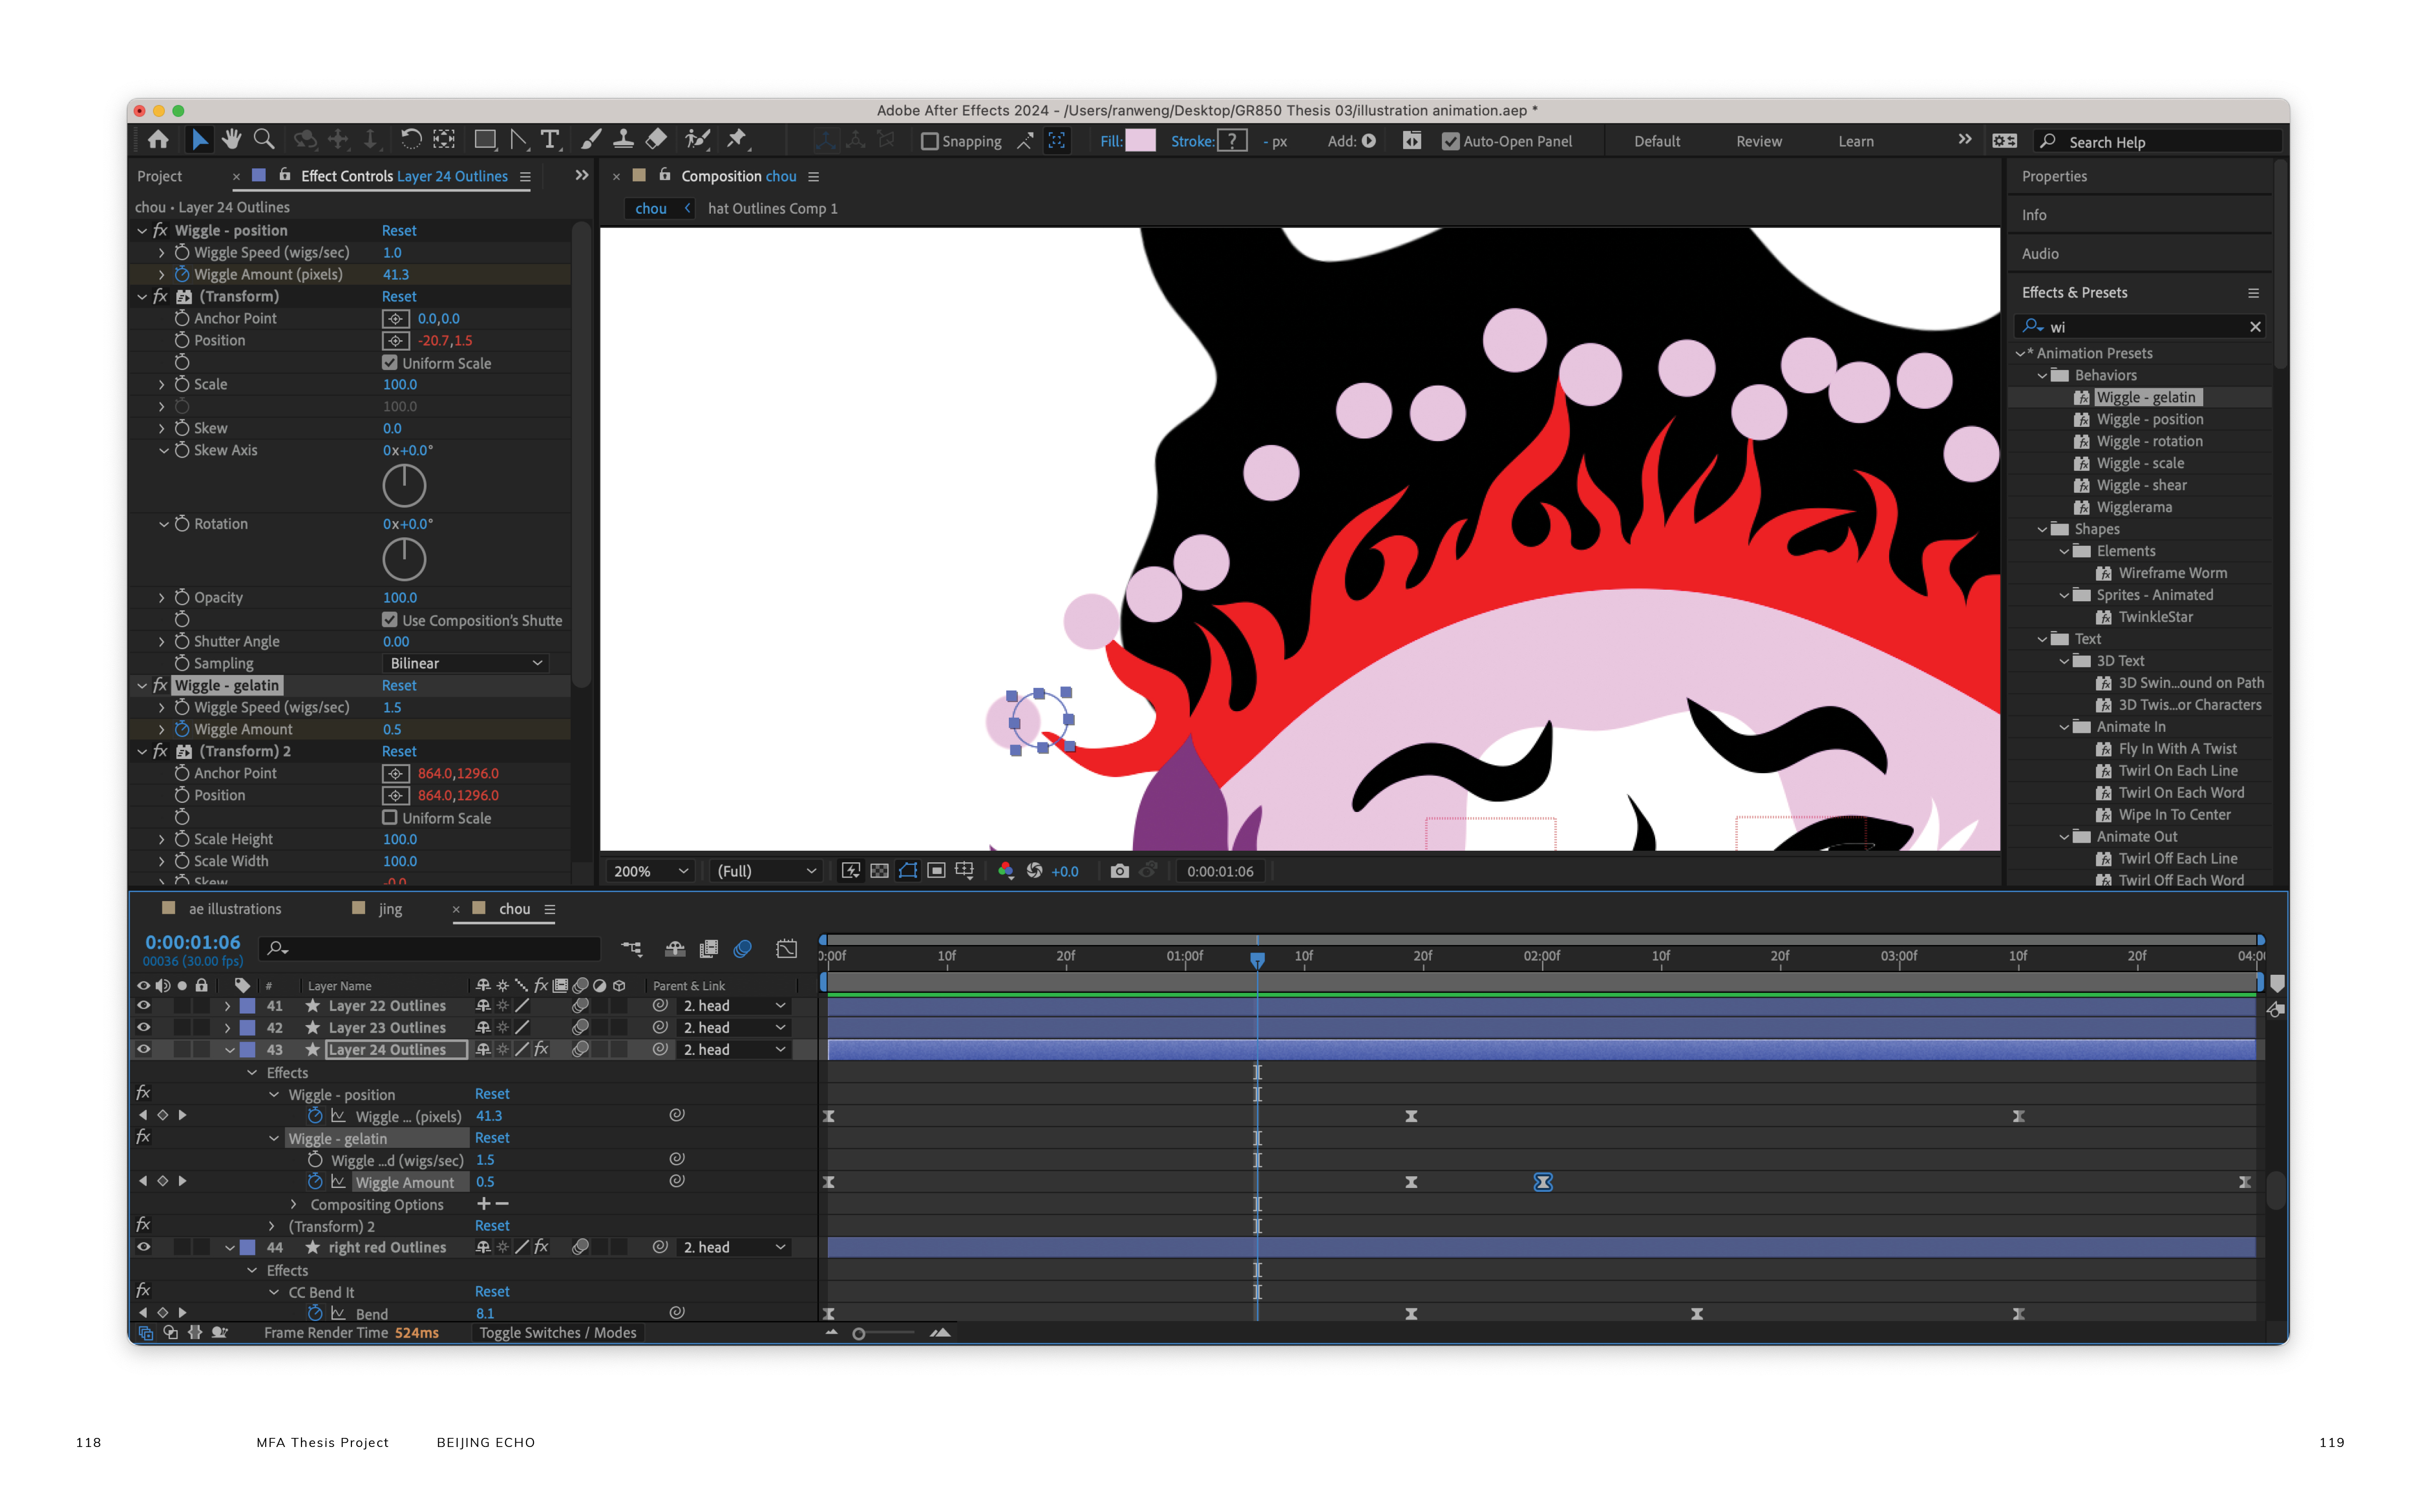Image resolution: width=2420 pixels, height=1512 pixels.
Task: Select the Type text tool
Action: point(550,140)
